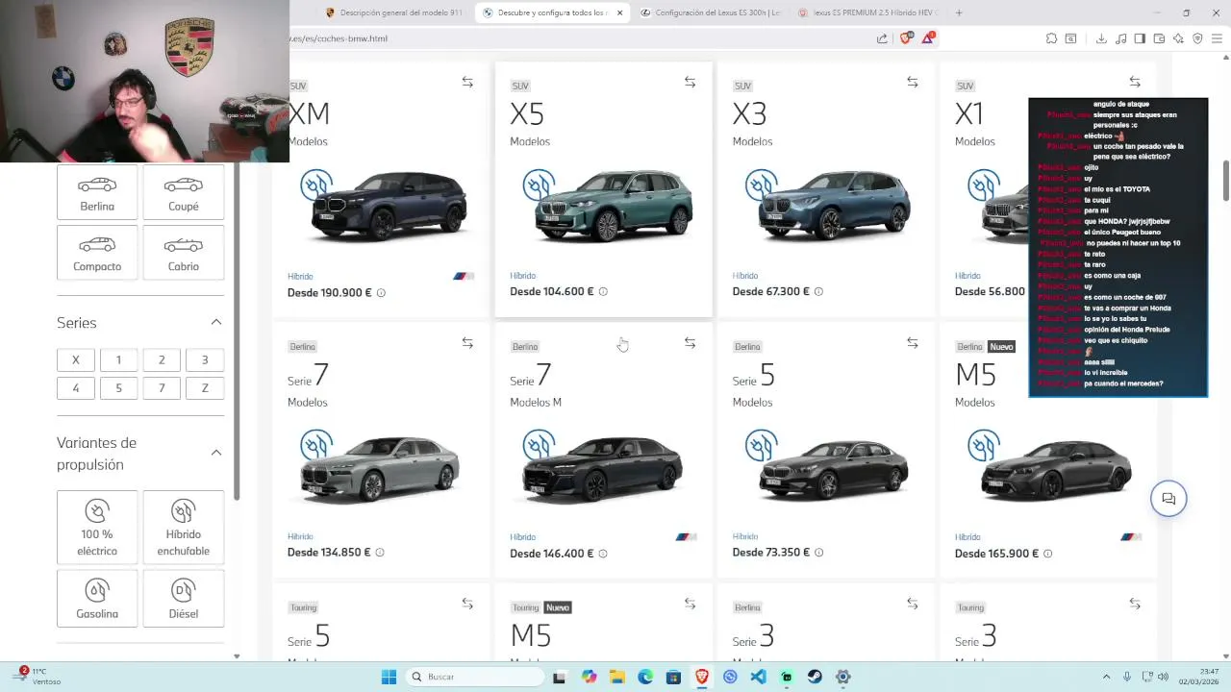Viewport: 1231px width, 692px height.
Task: Switch to the Descripción general del modelo 911 tab
Action: click(394, 12)
